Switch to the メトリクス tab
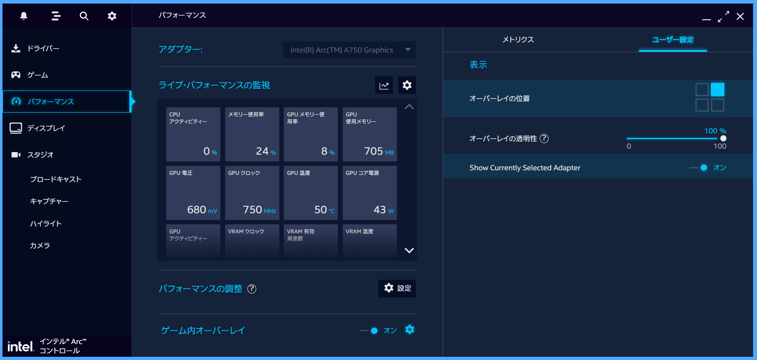Screen dimensions: 757x360 (518, 40)
